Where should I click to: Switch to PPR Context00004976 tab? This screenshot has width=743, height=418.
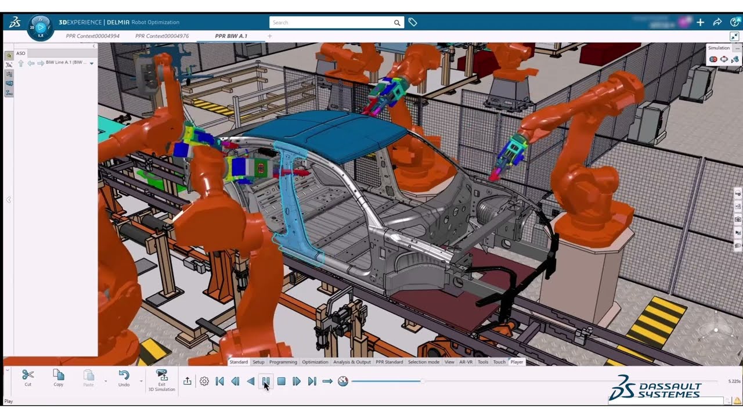(x=162, y=36)
